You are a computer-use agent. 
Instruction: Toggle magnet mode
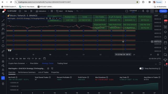click(3, 61)
